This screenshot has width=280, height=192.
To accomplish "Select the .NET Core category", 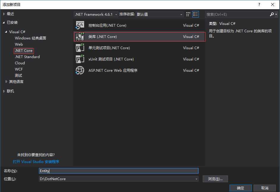I will pos(24,51).
